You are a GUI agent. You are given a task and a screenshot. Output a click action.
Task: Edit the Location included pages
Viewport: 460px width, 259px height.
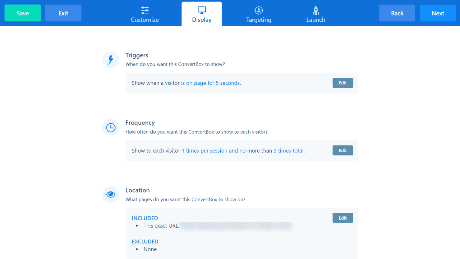(x=343, y=218)
